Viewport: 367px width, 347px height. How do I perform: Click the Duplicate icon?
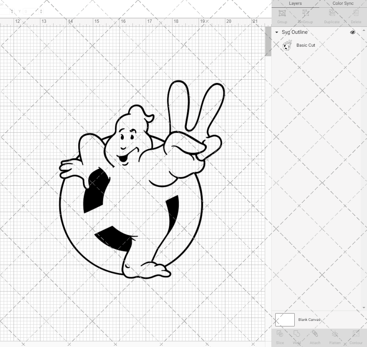coord(332,13)
